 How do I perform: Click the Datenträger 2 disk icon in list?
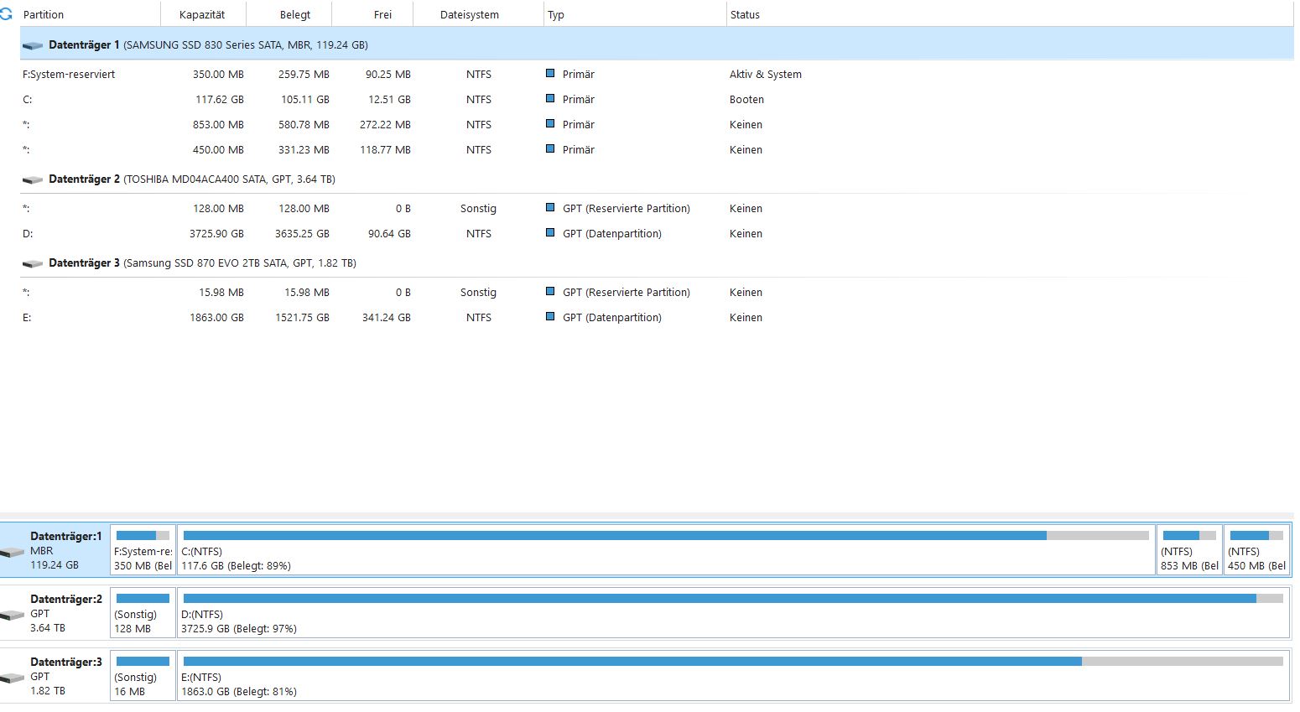(33, 179)
